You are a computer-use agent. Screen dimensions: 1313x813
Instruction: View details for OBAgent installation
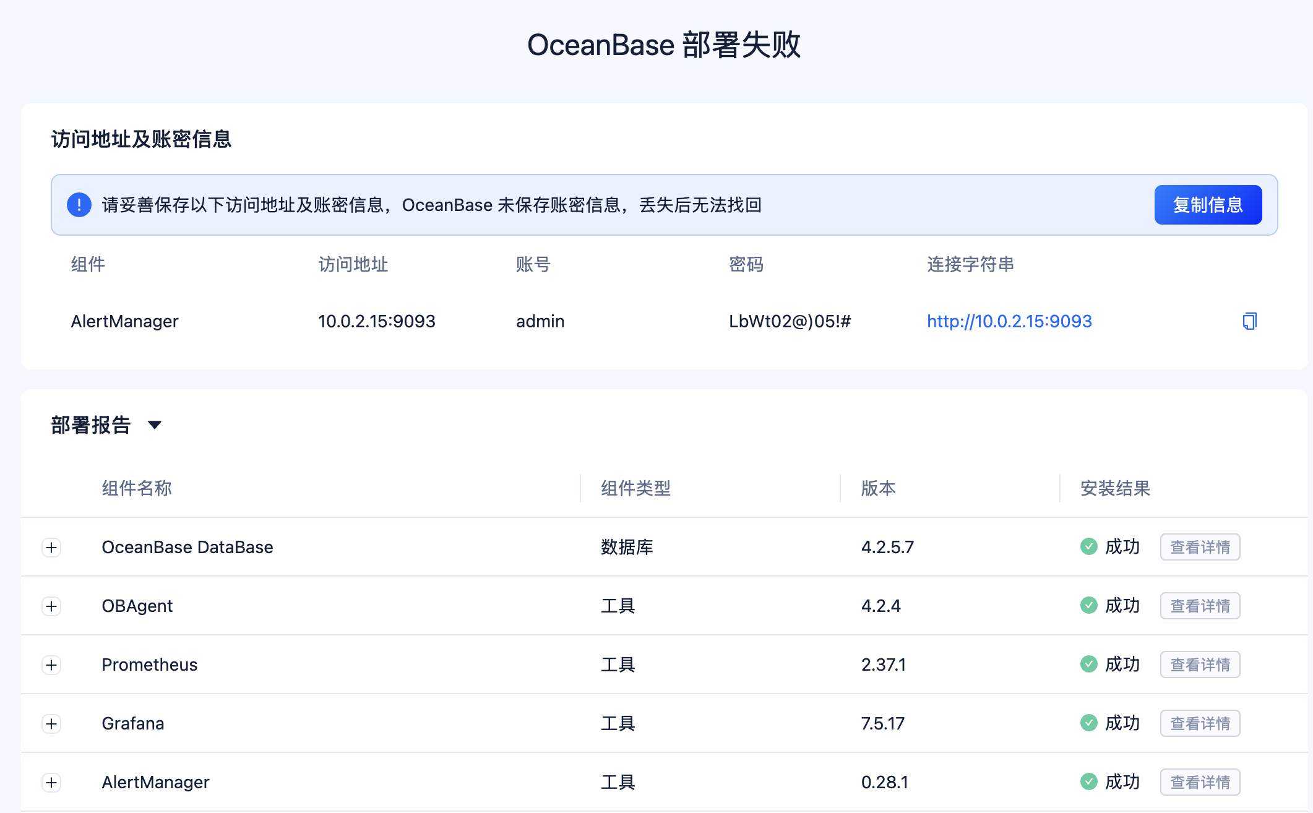[x=1199, y=606]
